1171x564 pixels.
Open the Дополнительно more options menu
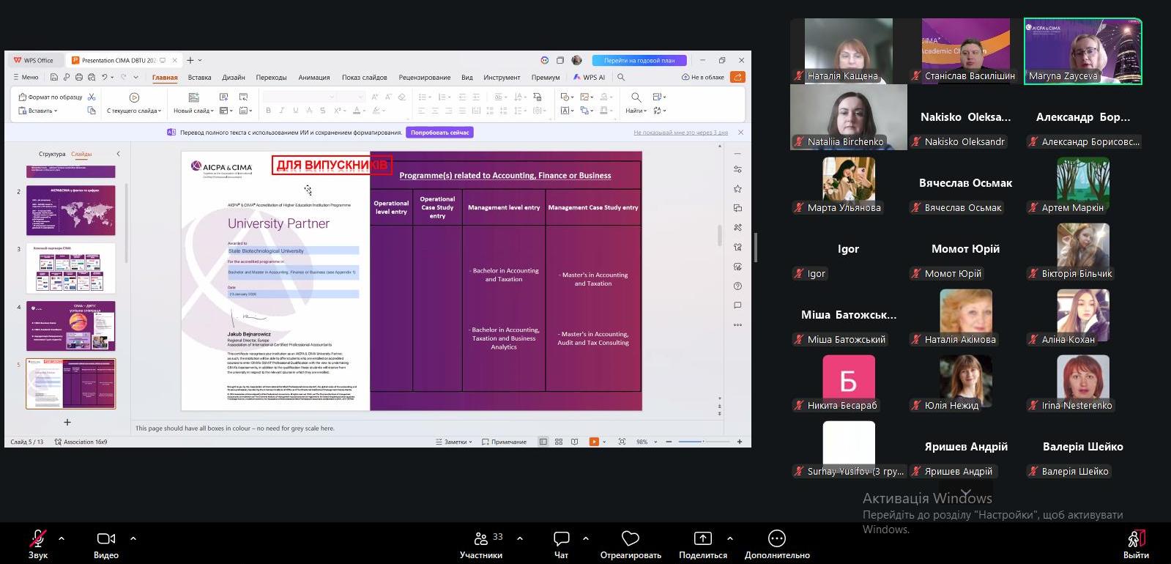(777, 539)
